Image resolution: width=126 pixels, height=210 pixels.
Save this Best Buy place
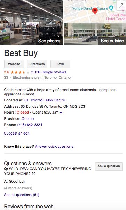60,64
